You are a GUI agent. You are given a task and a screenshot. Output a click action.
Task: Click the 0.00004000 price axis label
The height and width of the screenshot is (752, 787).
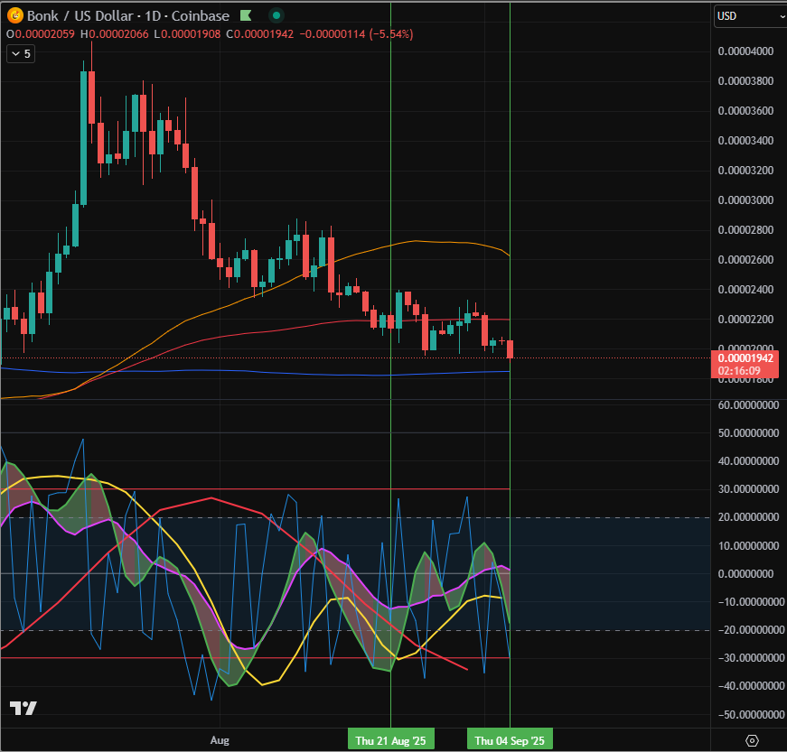(745, 51)
